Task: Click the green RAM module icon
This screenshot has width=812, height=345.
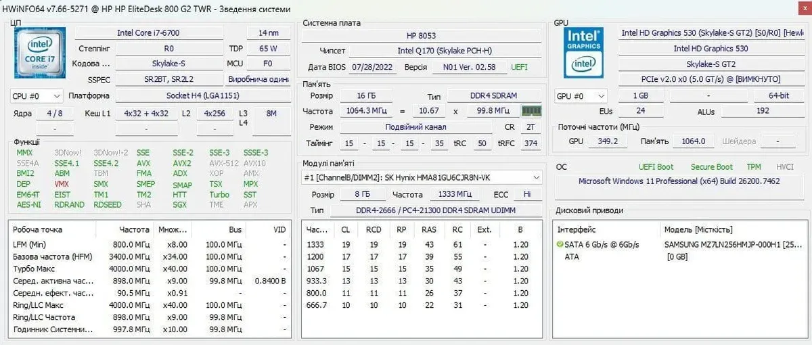Action: click(x=531, y=111)
